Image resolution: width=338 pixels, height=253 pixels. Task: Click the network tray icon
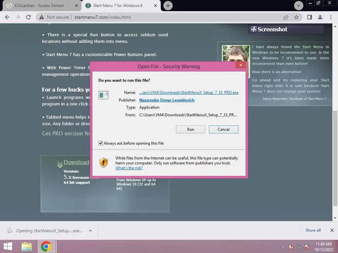tap(299, 247)
